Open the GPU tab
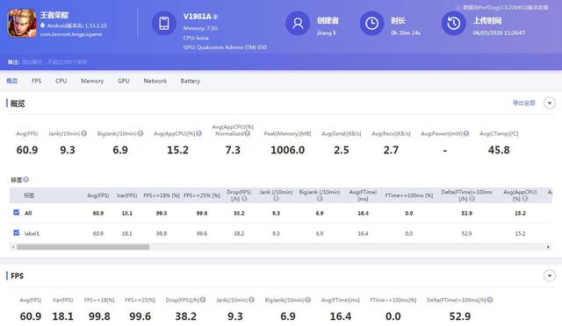The width and height of the screenshot is (562, 326). coord(123,81)
